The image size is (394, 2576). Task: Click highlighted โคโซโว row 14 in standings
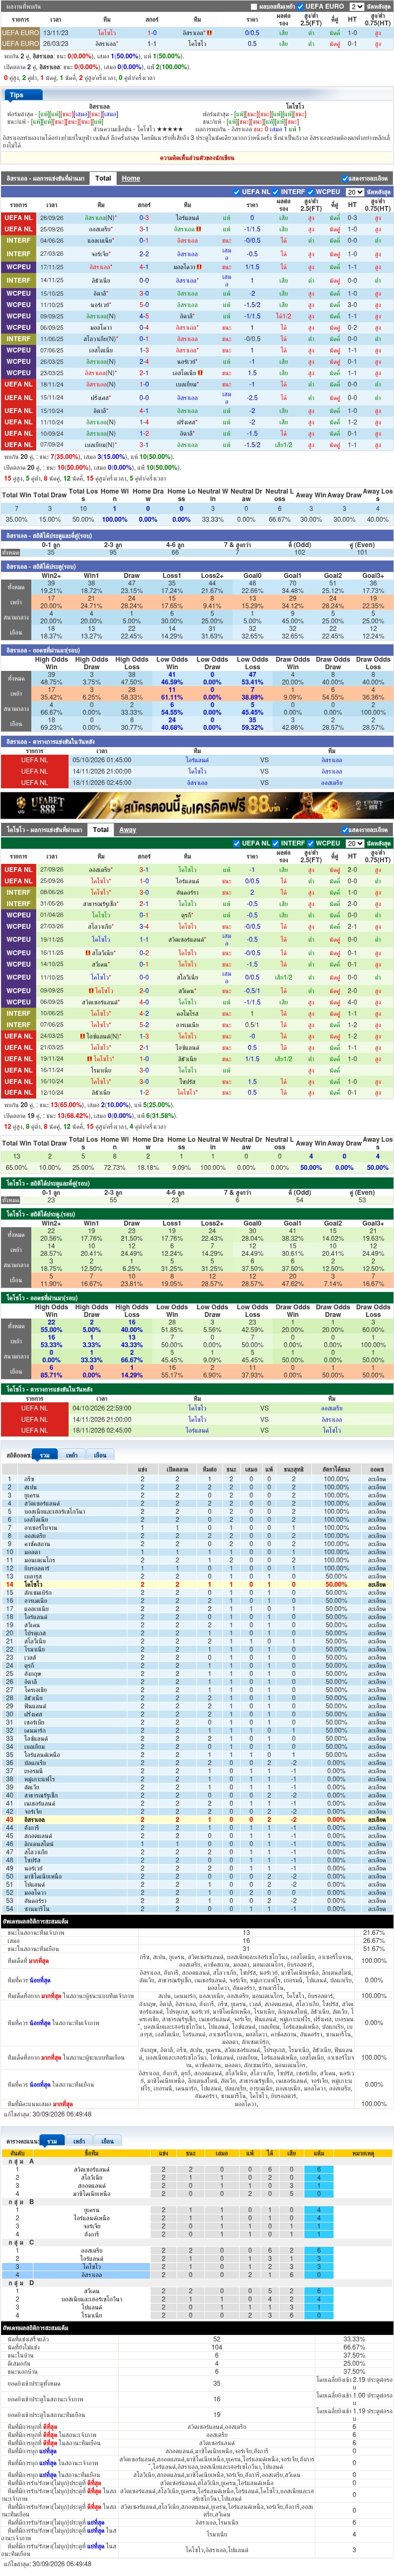pos(196,1585)
